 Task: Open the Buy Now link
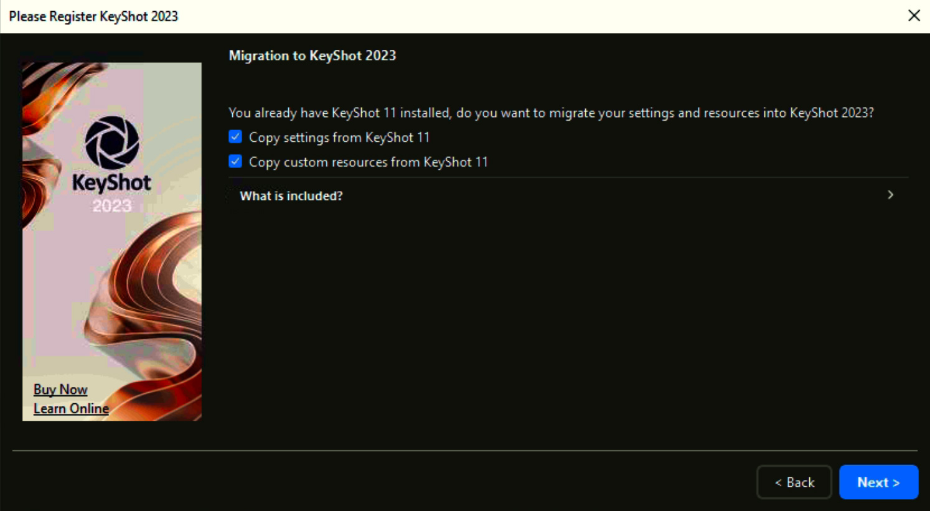point(60,390)
